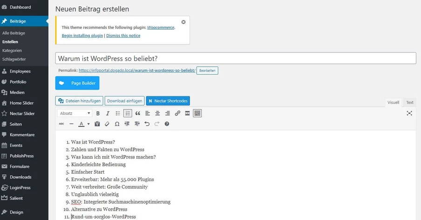Open Kategorien in the Beiträge submenu
Image resolution: width=421 pixels, height=220 pixels.
12,50
